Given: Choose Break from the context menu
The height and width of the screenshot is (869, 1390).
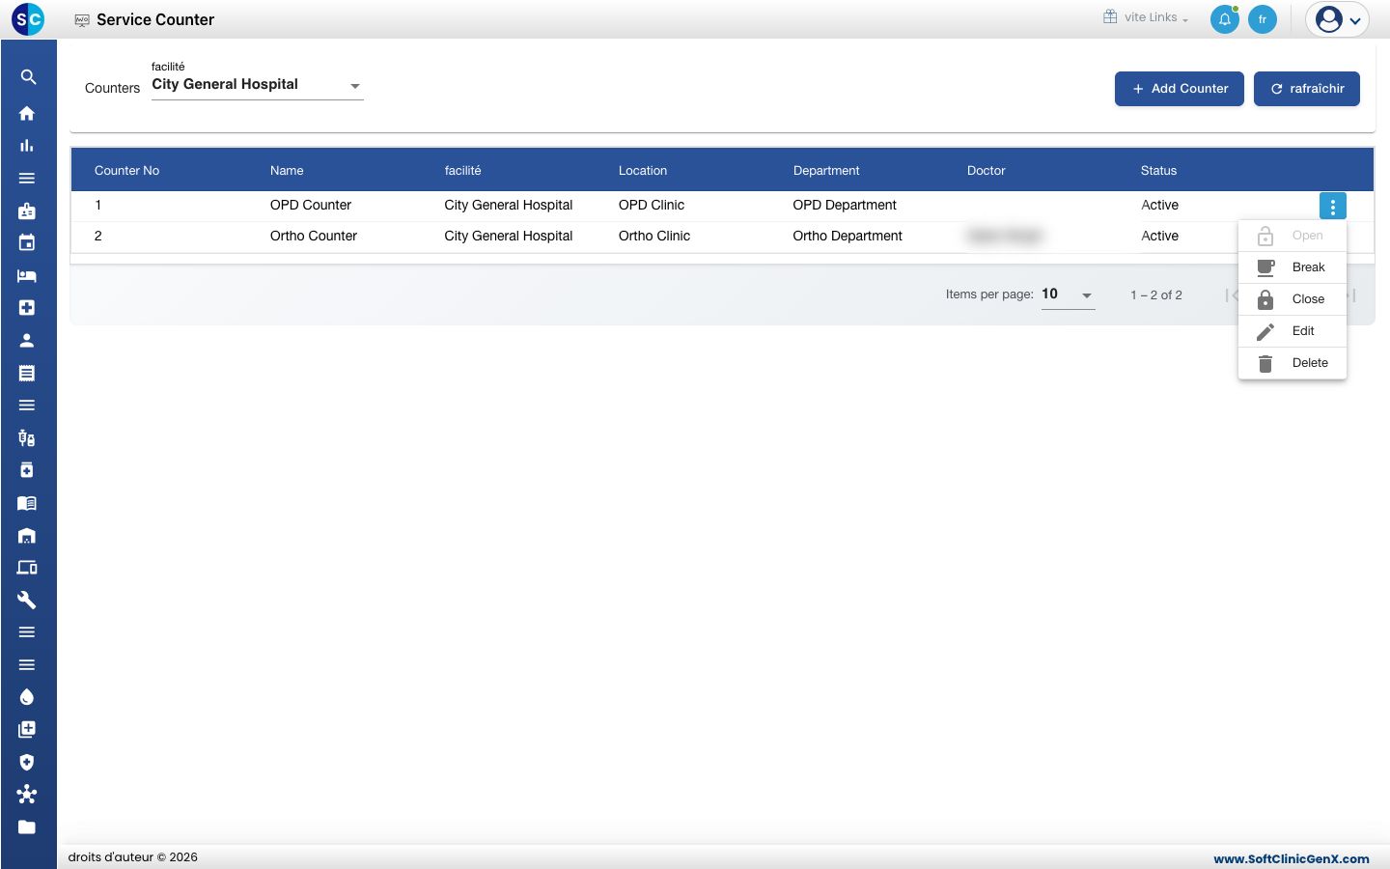Looking at the screenshot, I should click(1293, 267).
